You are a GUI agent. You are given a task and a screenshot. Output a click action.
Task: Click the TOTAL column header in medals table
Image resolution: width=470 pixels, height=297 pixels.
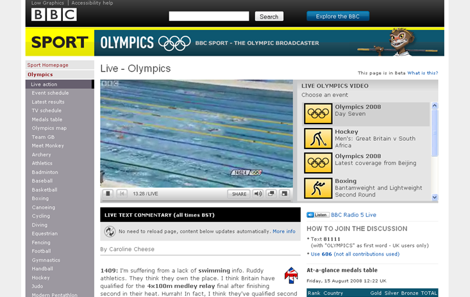[x=428, y=293]
